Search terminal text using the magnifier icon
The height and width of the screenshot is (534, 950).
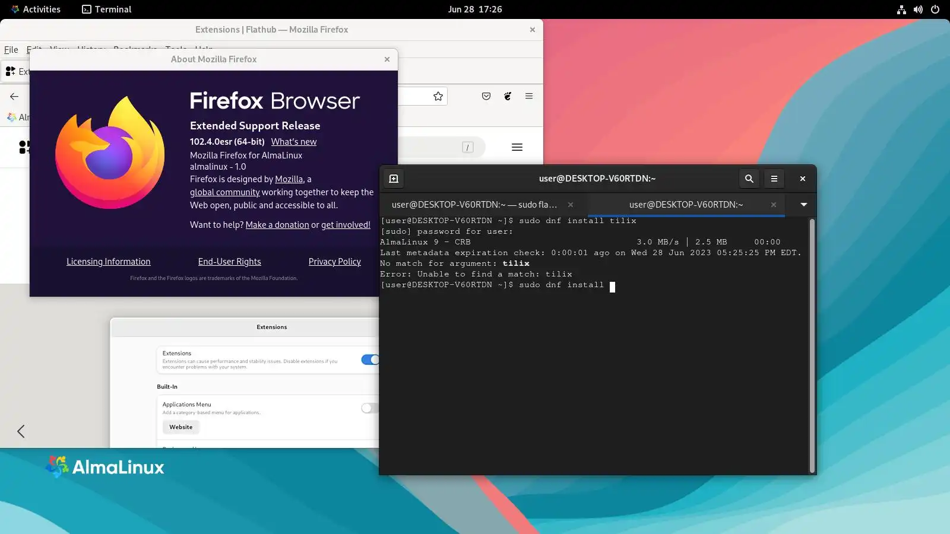tap(749, 179)
